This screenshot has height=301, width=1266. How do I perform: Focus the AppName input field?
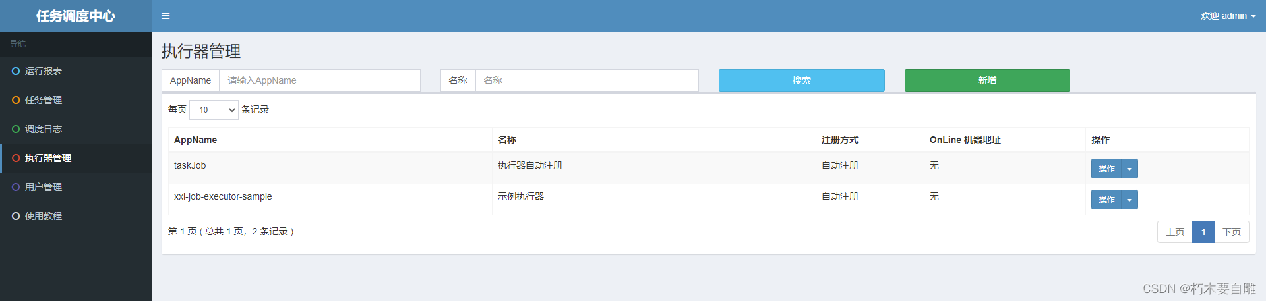click(x=320, y=80)
